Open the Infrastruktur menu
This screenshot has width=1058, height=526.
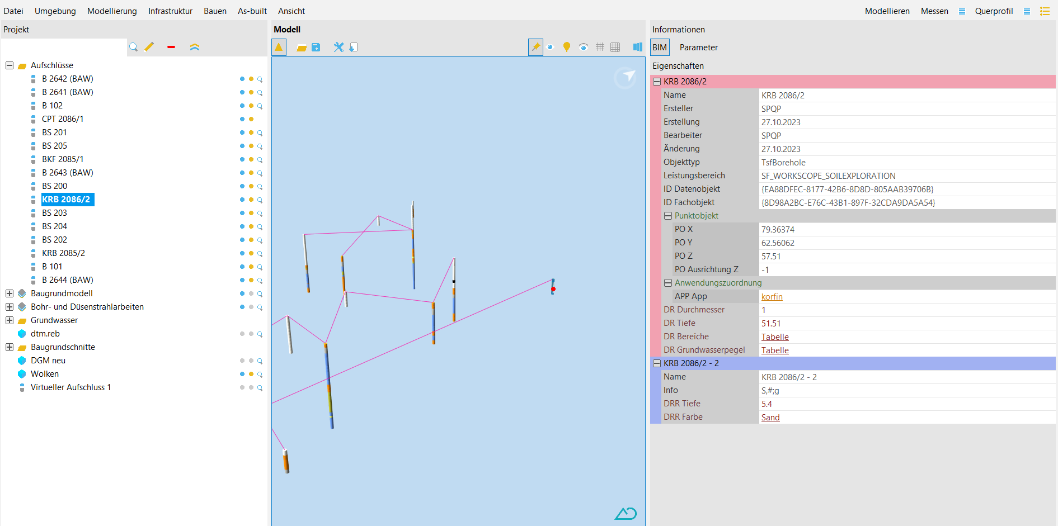tap(170, 11)
